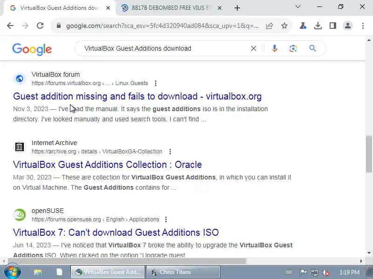Open the on-screen keyboard tray icon
The image size is (373, 279).
pyautogui.click(x=289, y=272)
